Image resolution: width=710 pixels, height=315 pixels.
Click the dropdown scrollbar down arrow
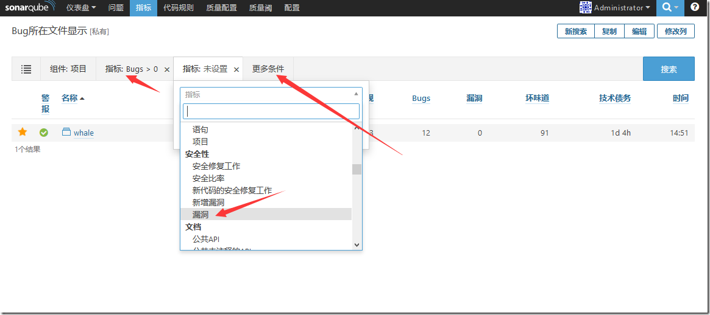[x=357, y=244]
